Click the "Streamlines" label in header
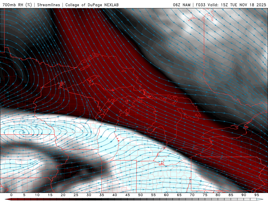 49,5
